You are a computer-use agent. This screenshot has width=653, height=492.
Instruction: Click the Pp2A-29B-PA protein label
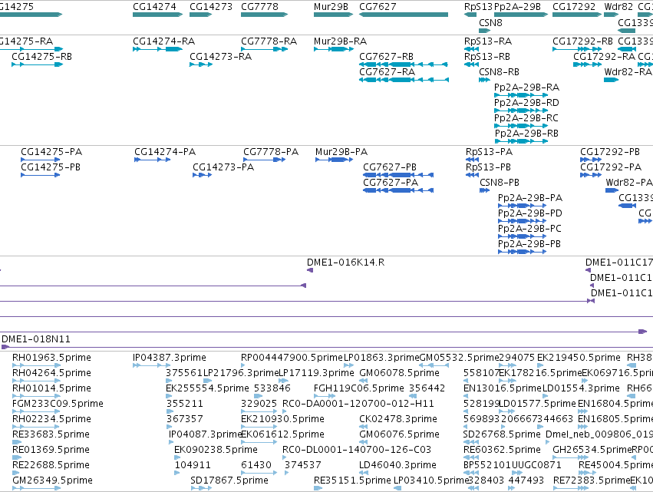530,198
